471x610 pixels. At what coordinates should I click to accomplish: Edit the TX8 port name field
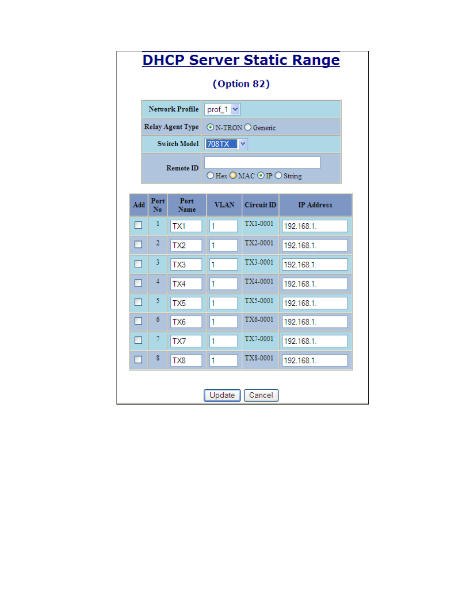click(x=186, y=361)
